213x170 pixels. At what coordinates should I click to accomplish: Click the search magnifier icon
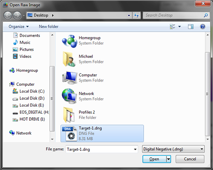(206, 15)
